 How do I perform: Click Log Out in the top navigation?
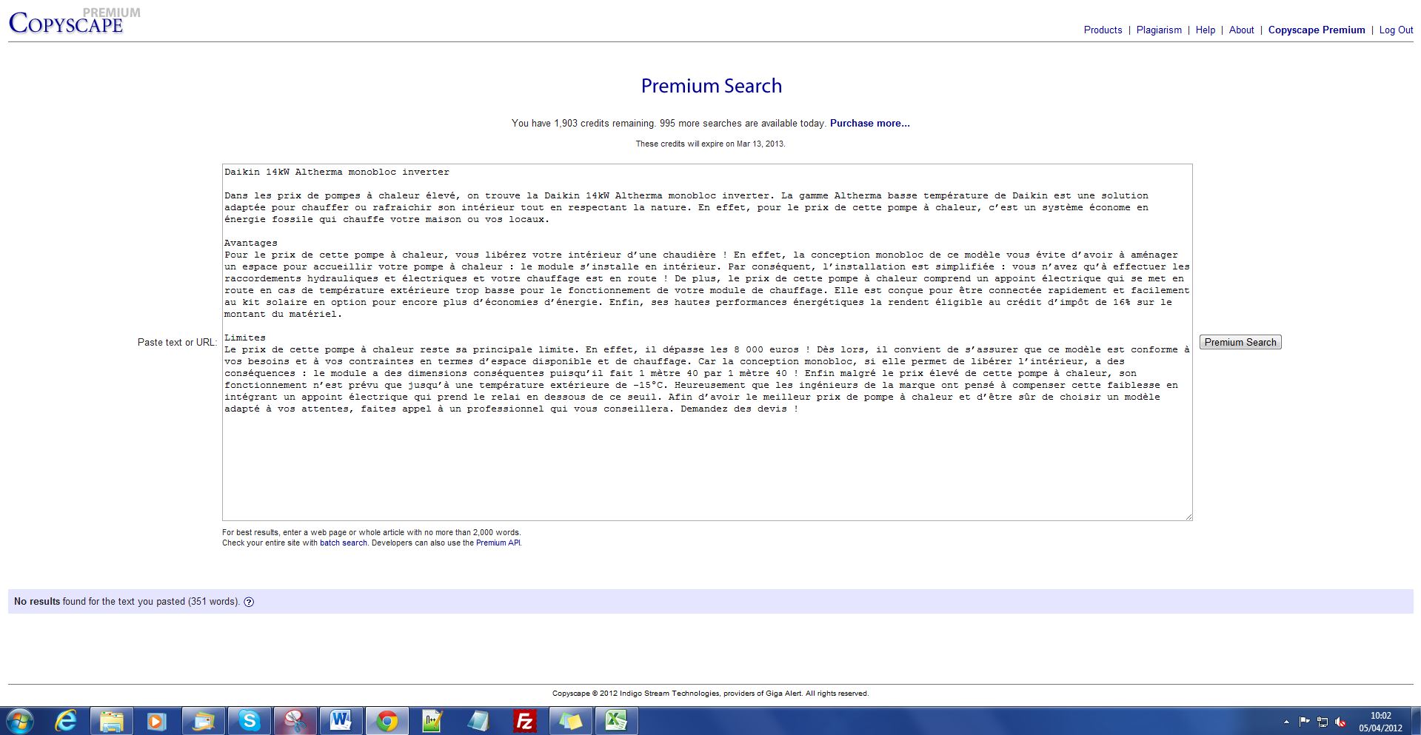(1396, 30)
